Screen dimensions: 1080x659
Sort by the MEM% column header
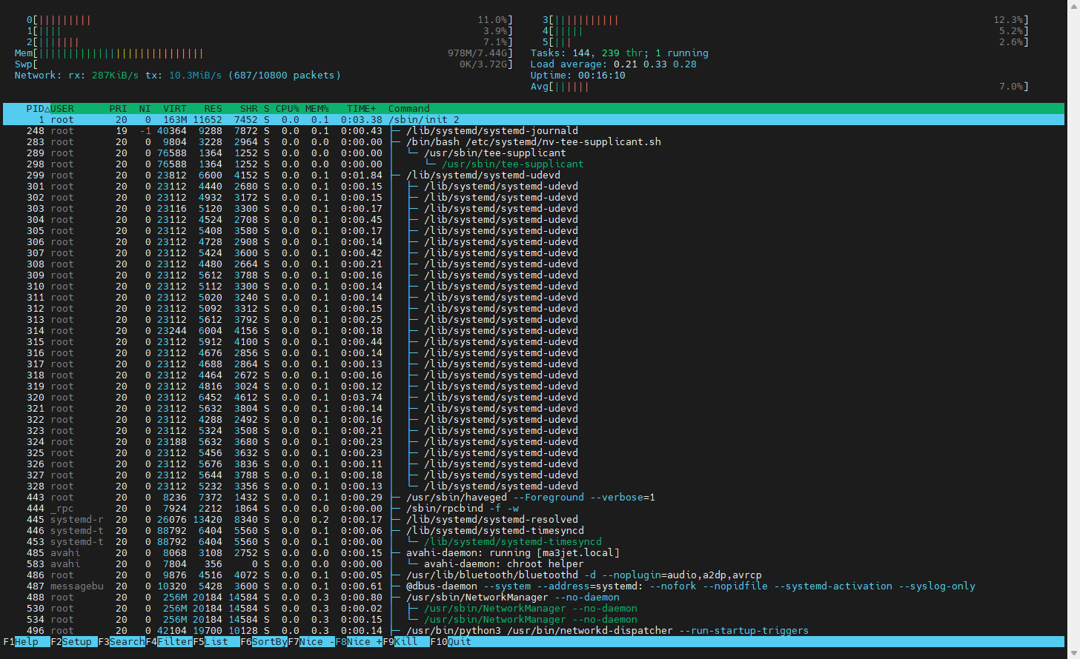[x=317, y=109]
